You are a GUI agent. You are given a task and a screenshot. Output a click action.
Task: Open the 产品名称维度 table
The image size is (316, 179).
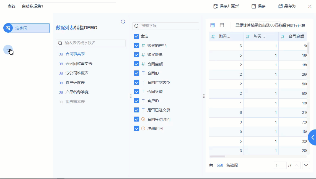click(77, 92)
